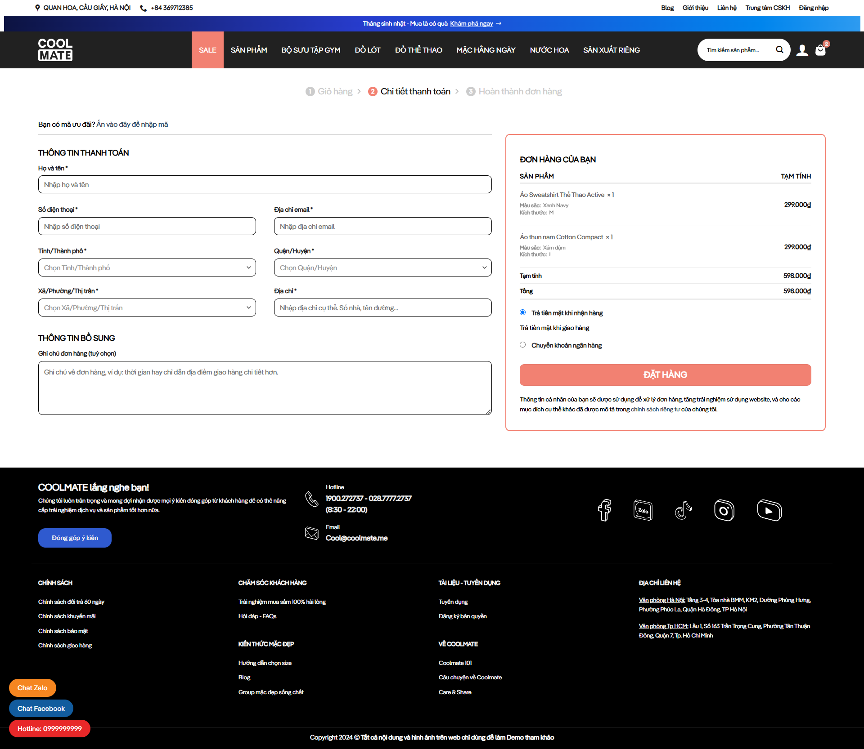Open Chính sách bảo mật link
Viewport: 864px width, 749px height.
[63, 631]
